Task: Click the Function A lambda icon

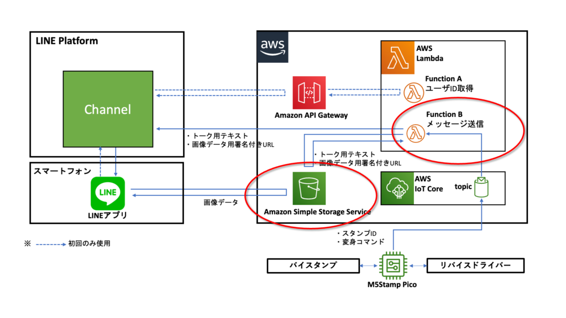Action: [x=412, y=90]
